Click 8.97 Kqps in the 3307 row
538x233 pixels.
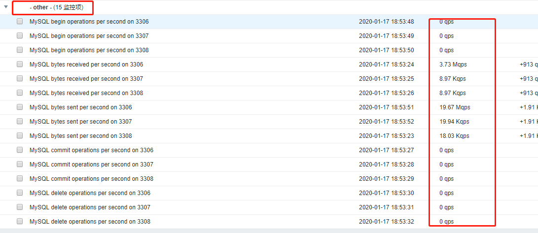(453, 79)
